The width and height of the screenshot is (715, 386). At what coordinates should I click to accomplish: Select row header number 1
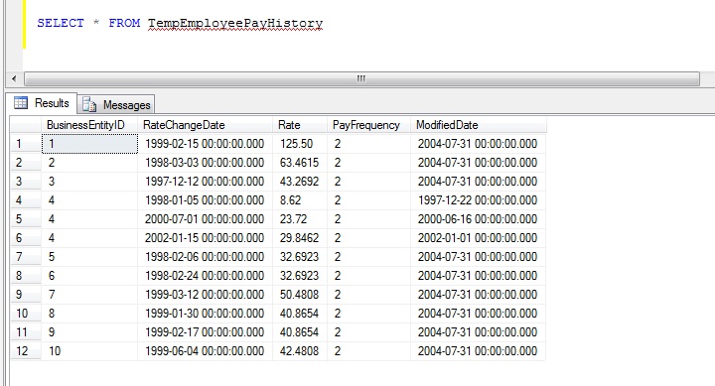point(26,144)
